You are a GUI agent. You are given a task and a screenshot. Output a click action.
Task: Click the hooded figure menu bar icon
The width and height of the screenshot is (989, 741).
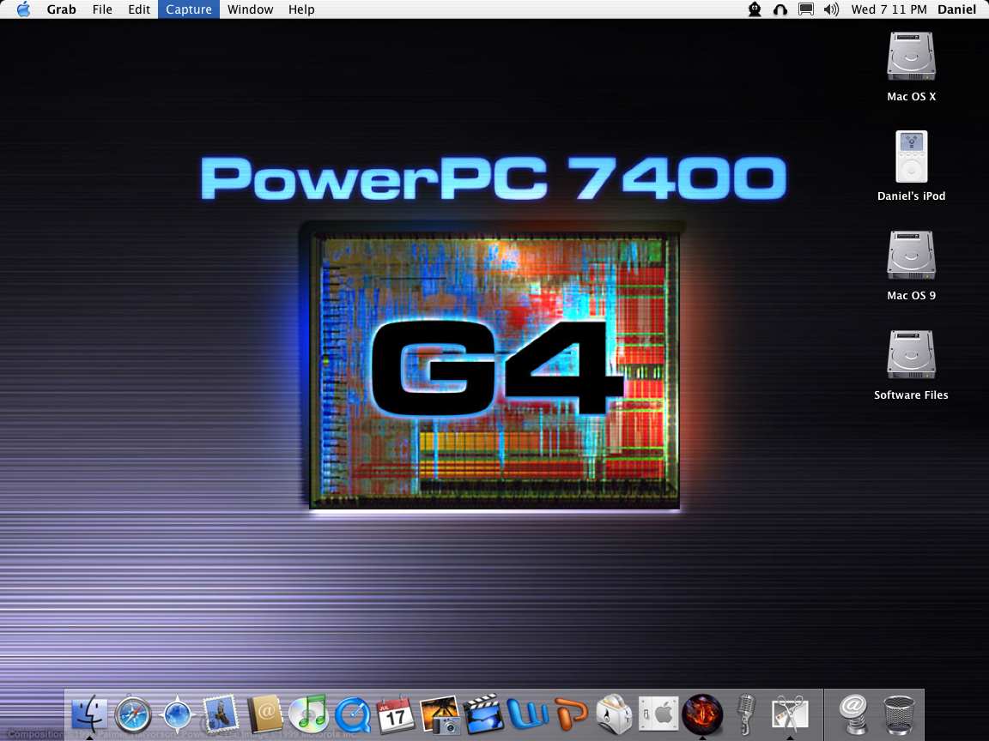click(x=755, y=9)
